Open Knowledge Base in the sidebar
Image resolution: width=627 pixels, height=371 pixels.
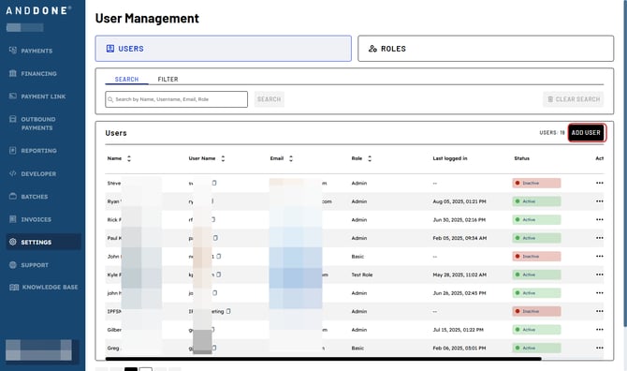pyautogui.click(x=44, y=287)
